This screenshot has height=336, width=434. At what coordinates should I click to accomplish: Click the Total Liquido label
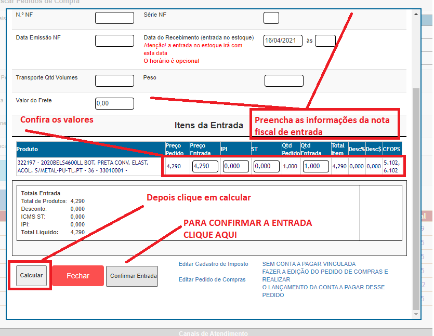click(40, 232)
